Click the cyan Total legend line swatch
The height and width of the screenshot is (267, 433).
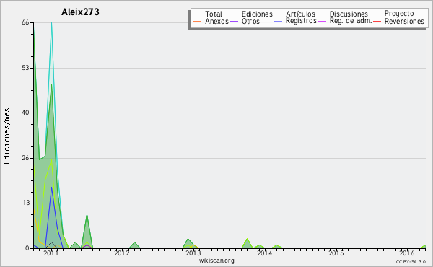pyautogui.click(x=198, y=14)
